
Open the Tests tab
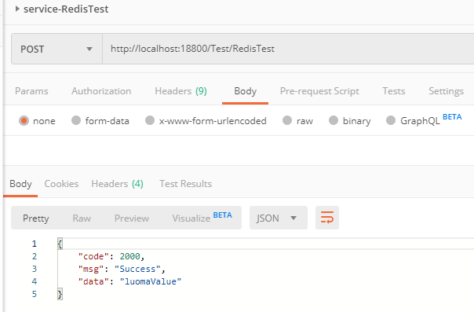394,91
